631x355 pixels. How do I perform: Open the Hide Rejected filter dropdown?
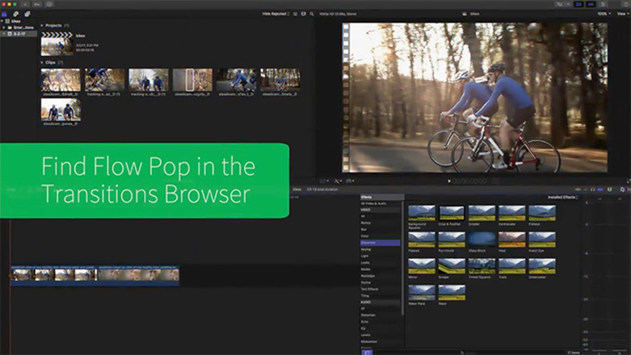(276, 14)
